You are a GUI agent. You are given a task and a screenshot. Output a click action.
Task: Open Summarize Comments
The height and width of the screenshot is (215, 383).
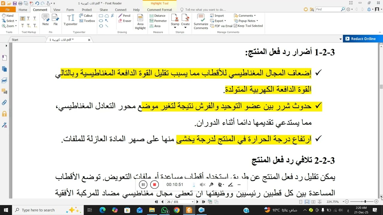(x=201, y=22)
